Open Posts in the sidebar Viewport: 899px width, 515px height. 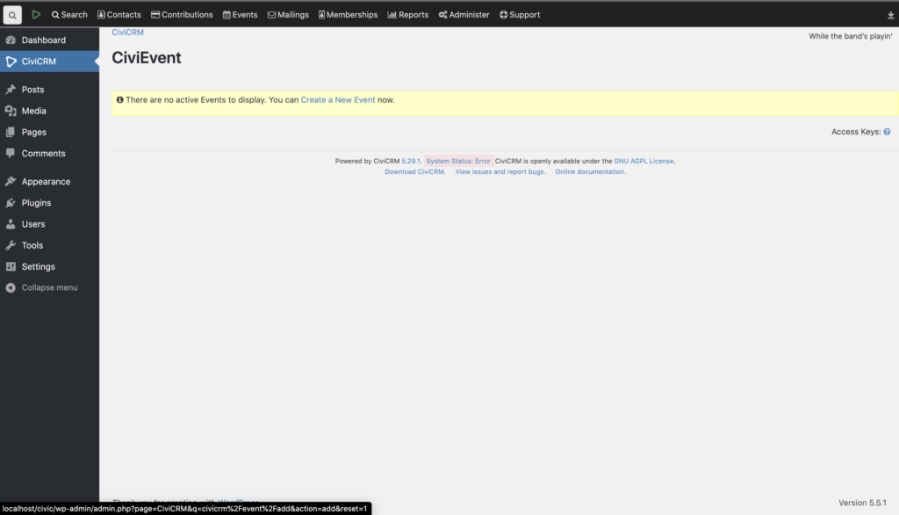[49, 90]
